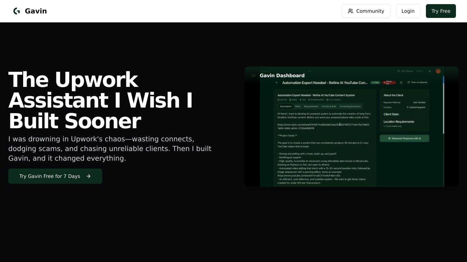Click Generate Proposal with AI
The height and width of the screenshot is (262, 467).
point(404,138)
